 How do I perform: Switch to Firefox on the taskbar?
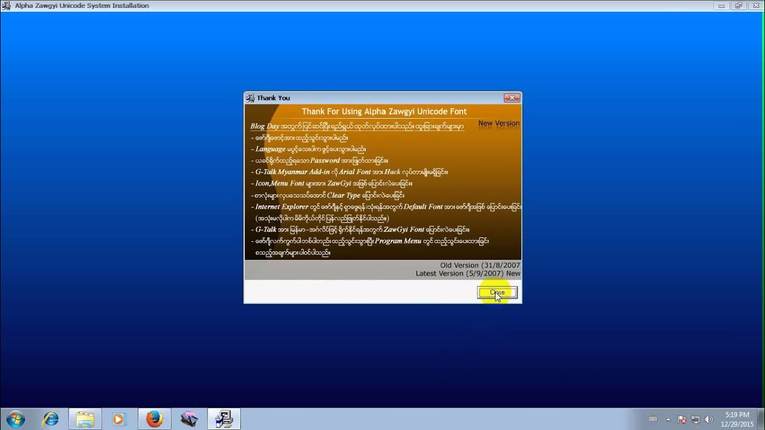coord(154,419)
